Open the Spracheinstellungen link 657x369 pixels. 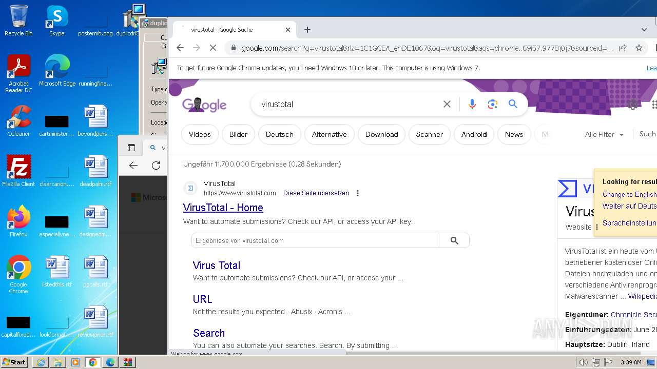(629, 223)
